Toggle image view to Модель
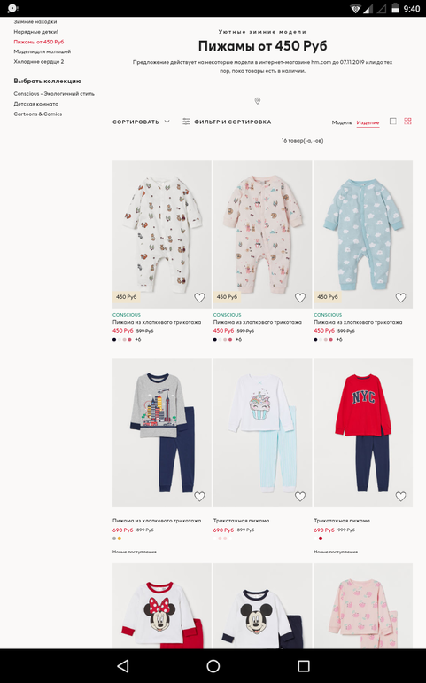Screen dimensions: 426x683 pos(342,122)
